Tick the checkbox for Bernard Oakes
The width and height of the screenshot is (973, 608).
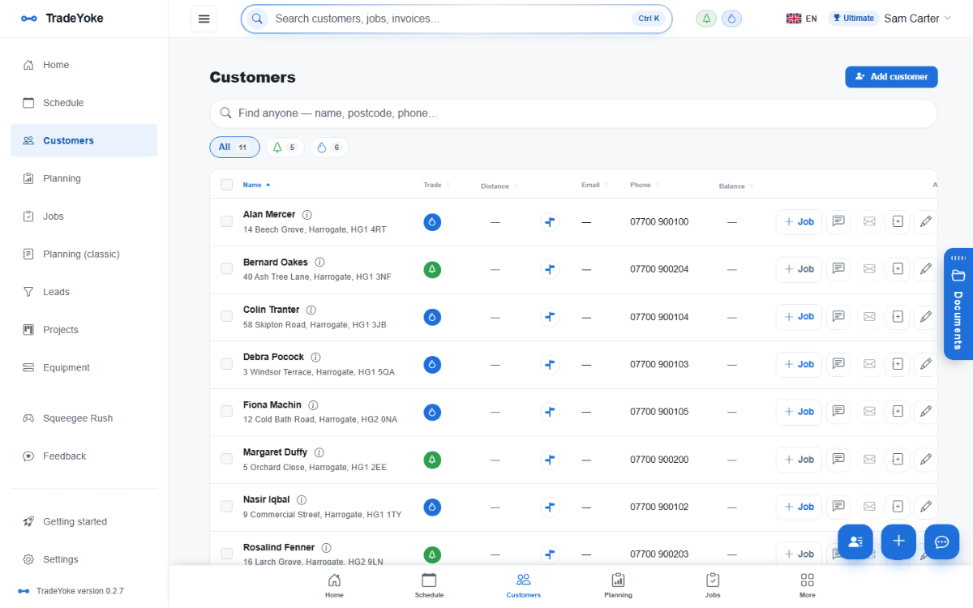(x=226, y=269)
